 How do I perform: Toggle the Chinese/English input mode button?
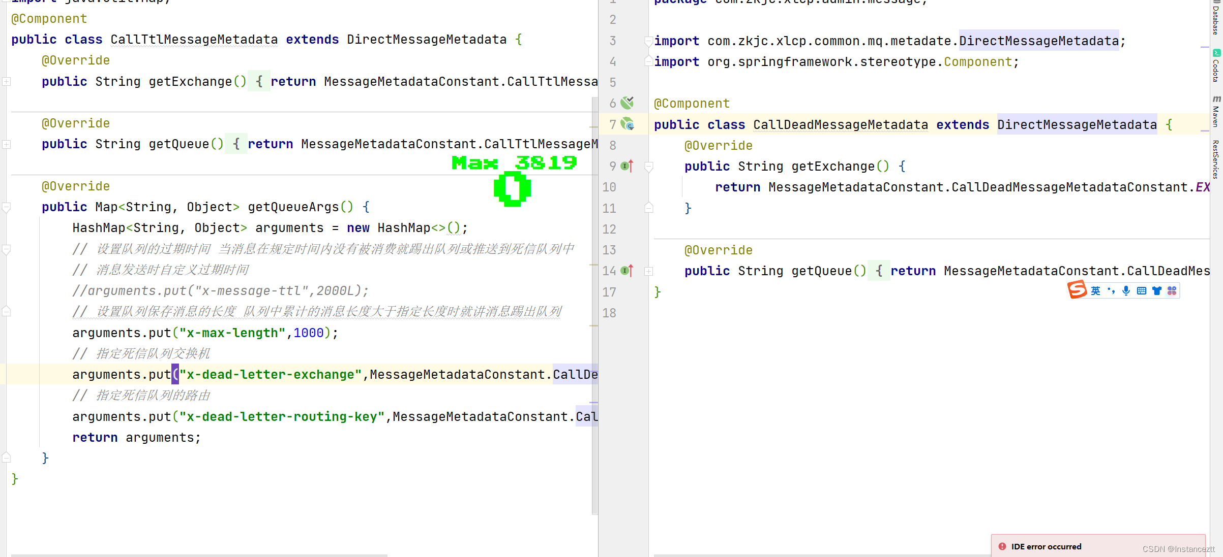click(x=1095, y=290)
